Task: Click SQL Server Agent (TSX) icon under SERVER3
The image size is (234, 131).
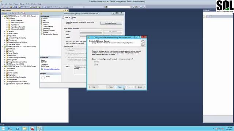Action: point(7,84)
